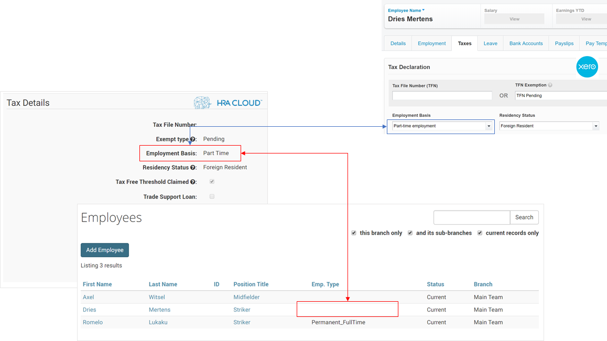Focus the employee search input field

(472, 217)
